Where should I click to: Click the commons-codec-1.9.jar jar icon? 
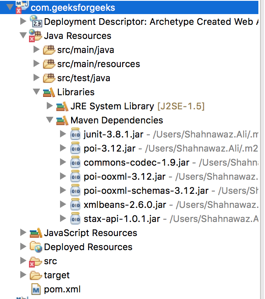(x=75, y=162)
